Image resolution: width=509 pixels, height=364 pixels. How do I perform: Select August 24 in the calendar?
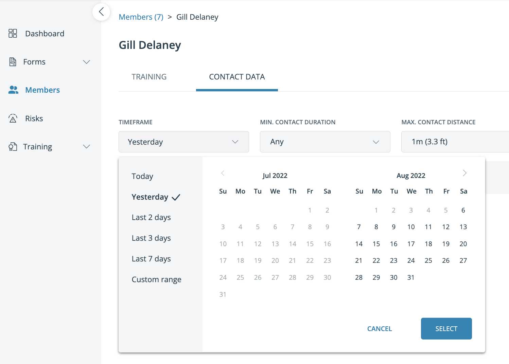(411, 260)
